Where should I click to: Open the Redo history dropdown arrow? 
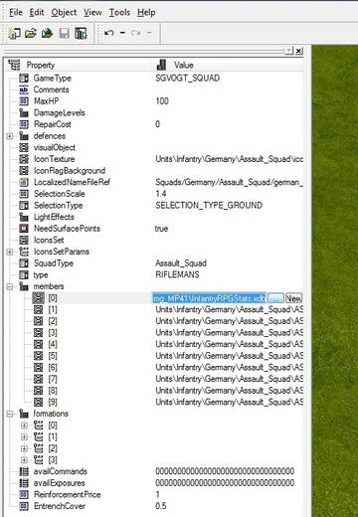coord(149,33)
